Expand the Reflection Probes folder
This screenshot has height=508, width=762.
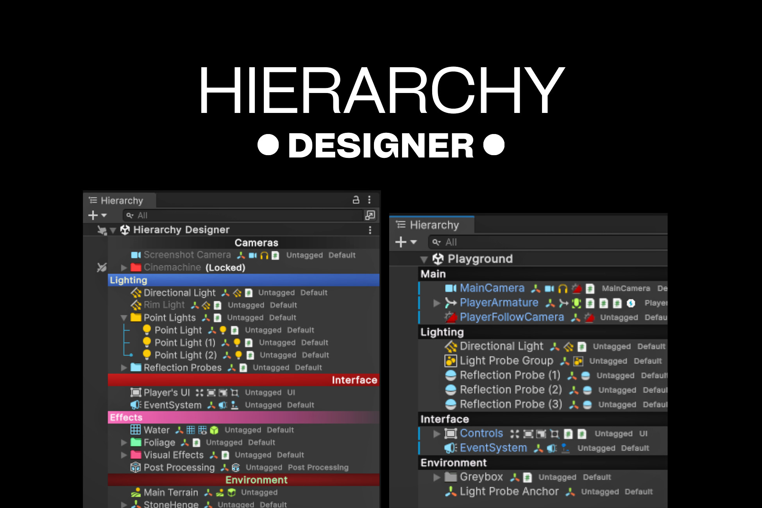[x=124, y=368]
